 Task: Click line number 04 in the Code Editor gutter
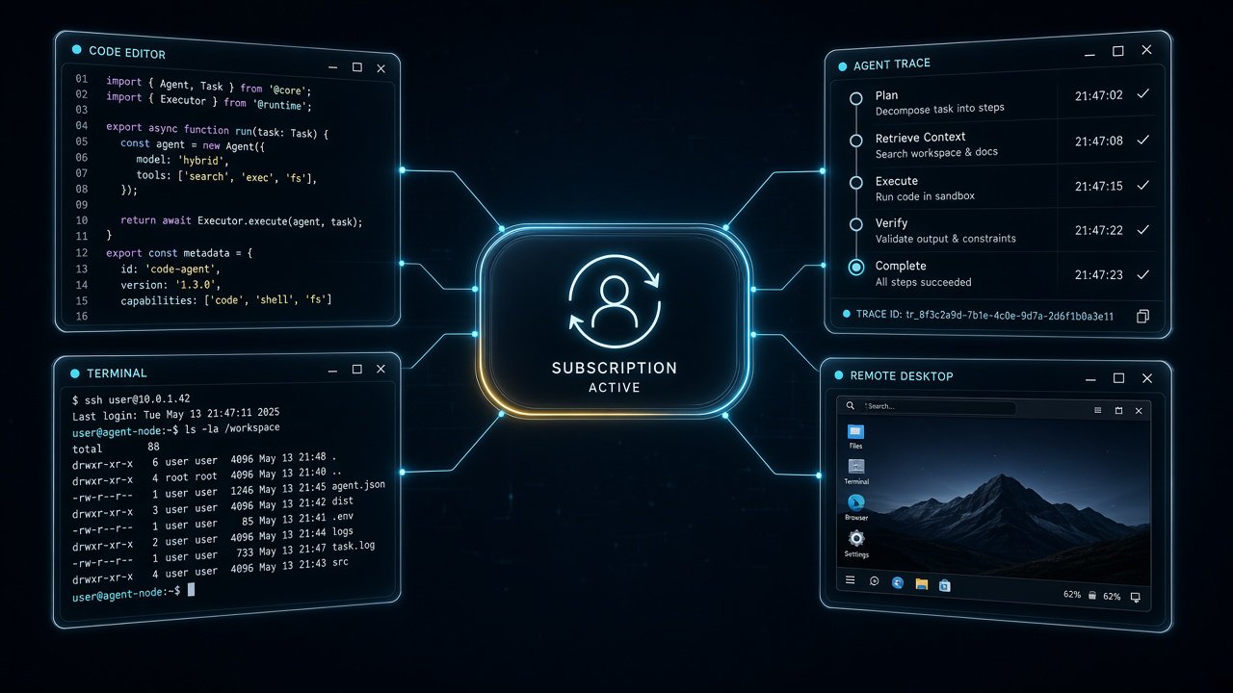tap(82, 126)
